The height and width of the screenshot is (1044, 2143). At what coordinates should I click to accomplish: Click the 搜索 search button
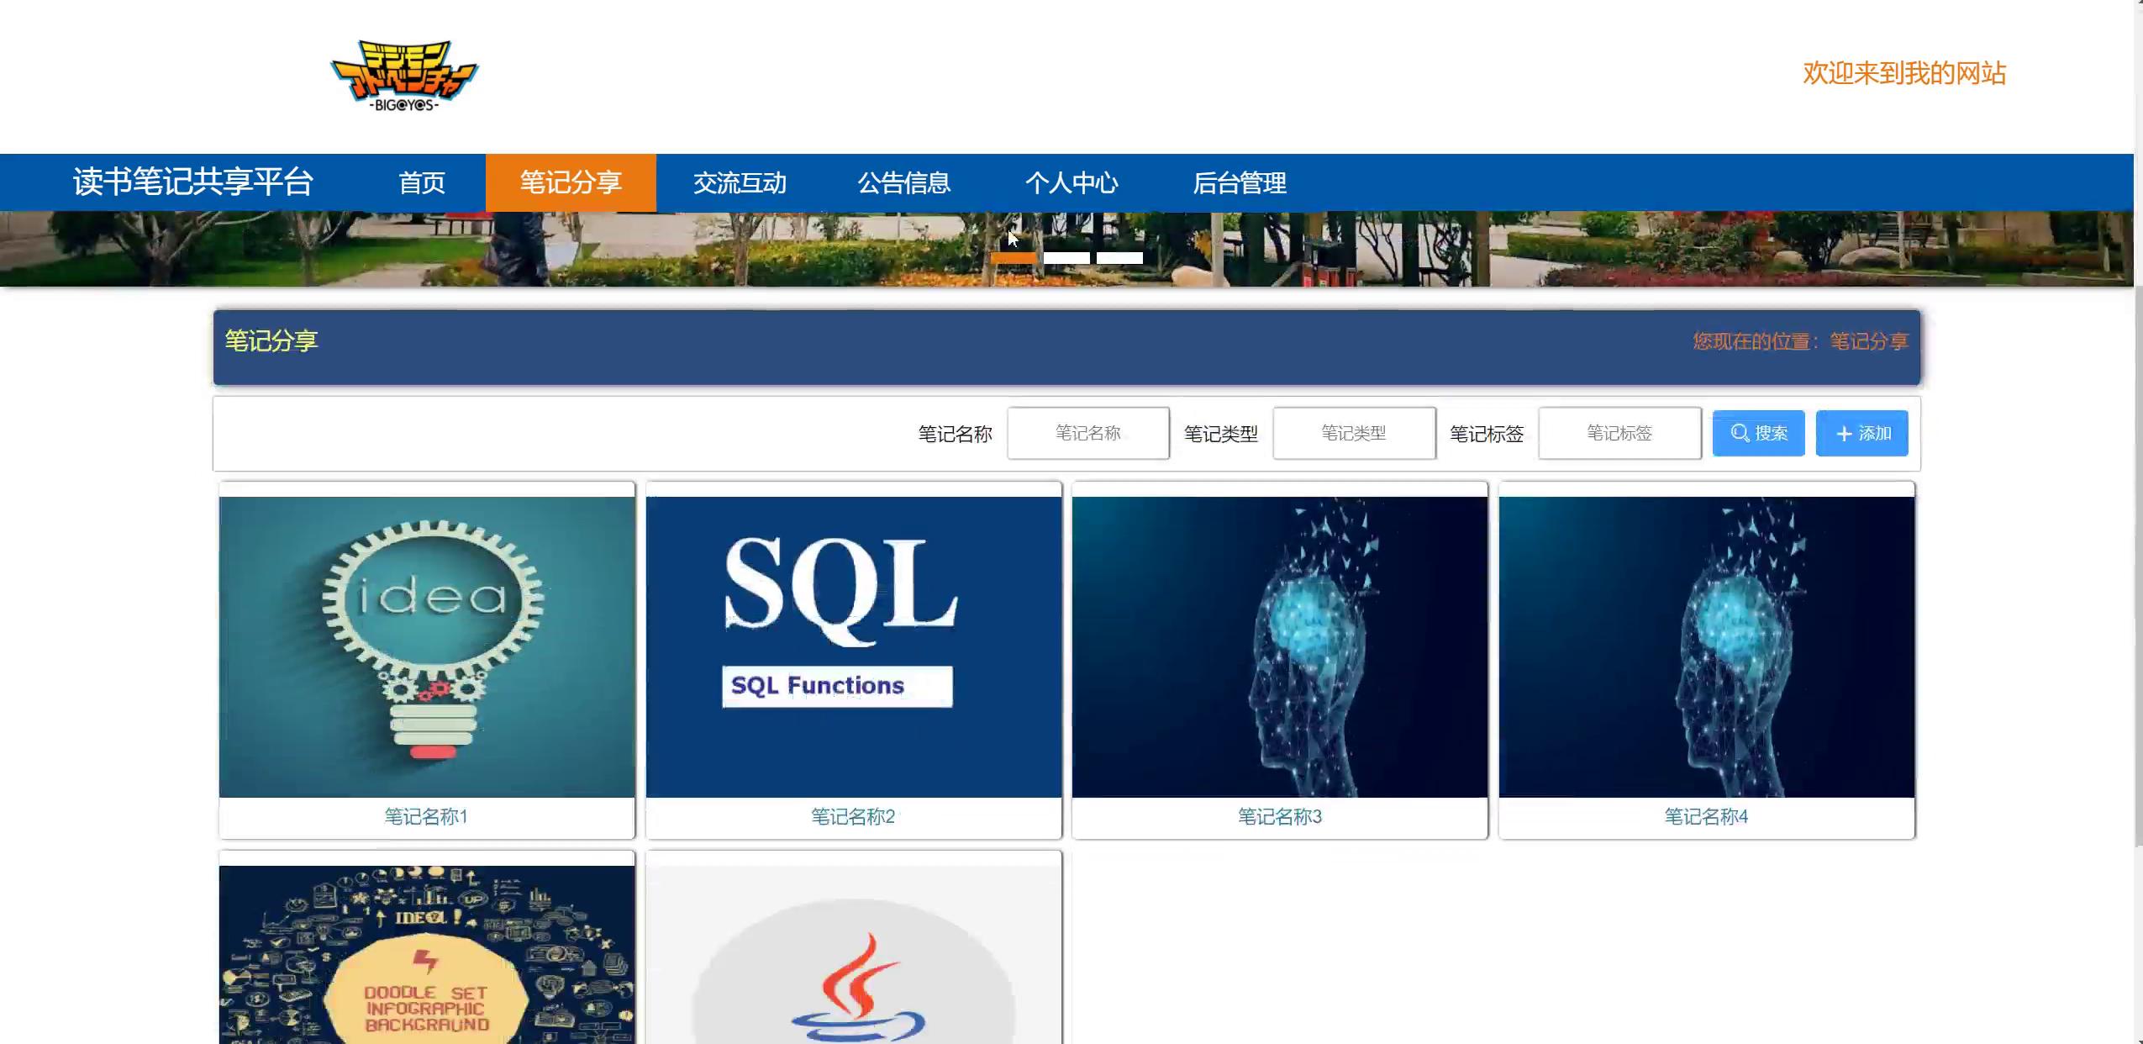1758,433
